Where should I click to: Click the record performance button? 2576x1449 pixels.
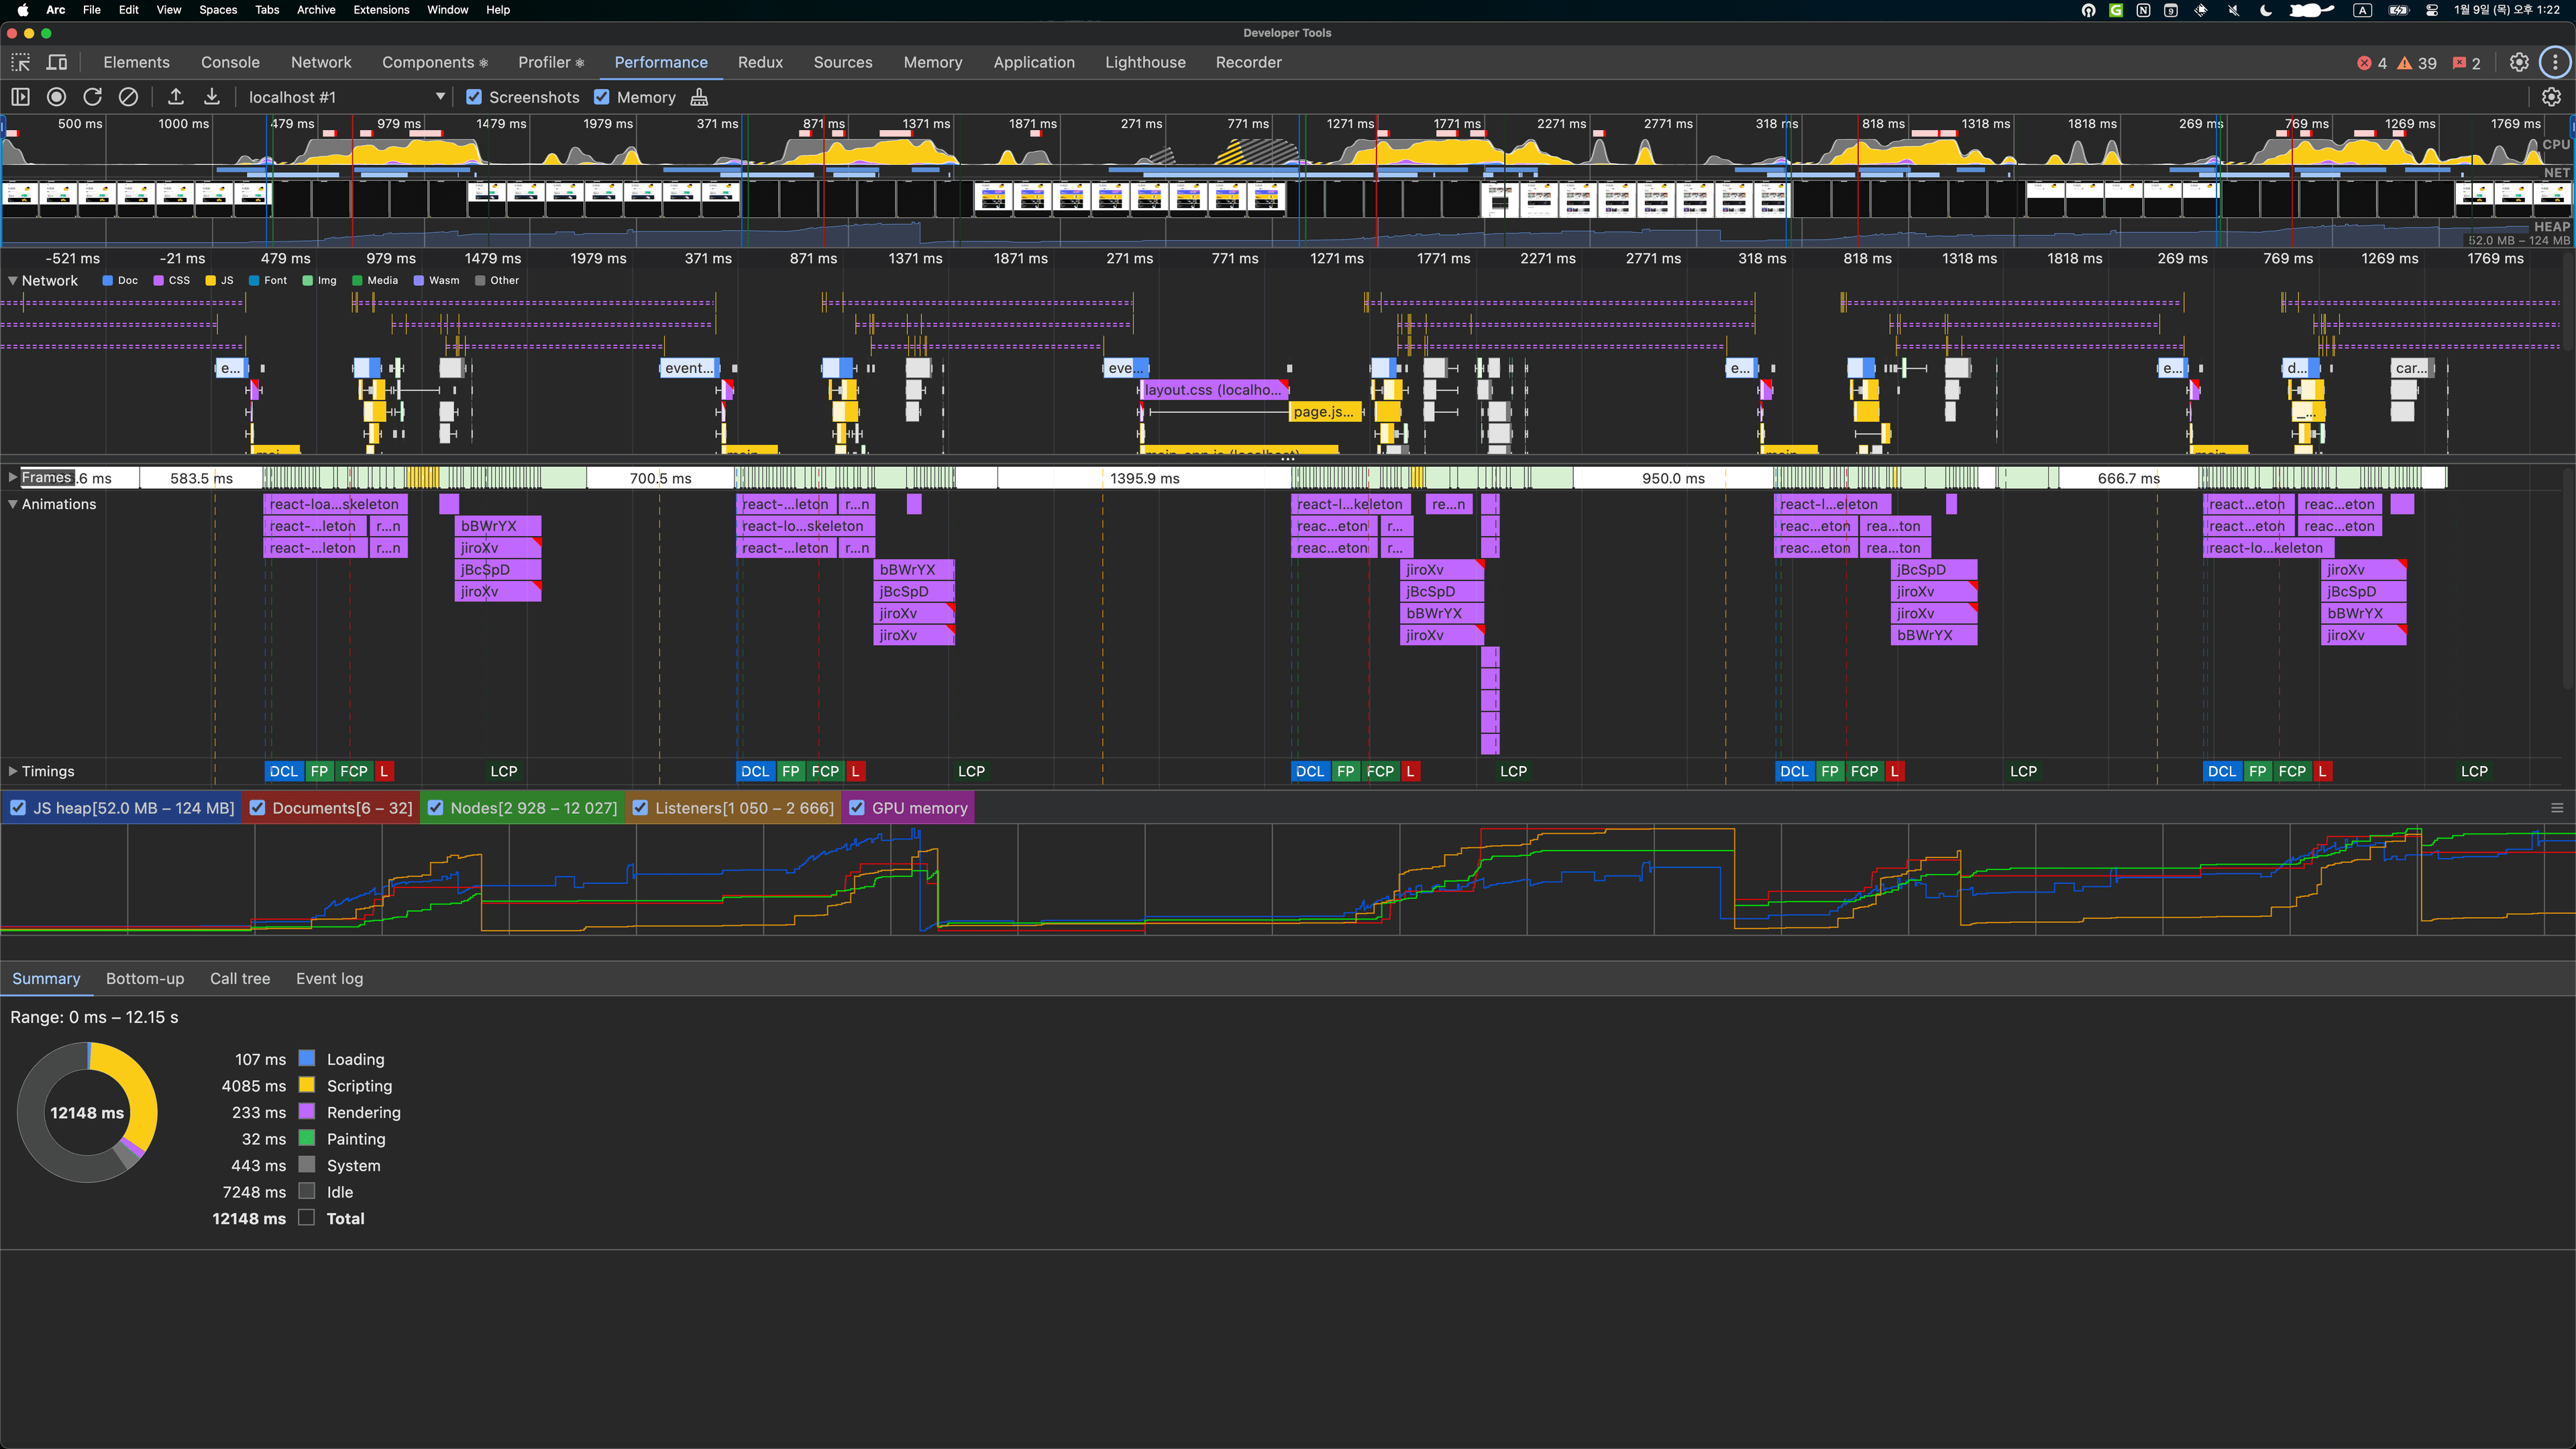(57, 97)
